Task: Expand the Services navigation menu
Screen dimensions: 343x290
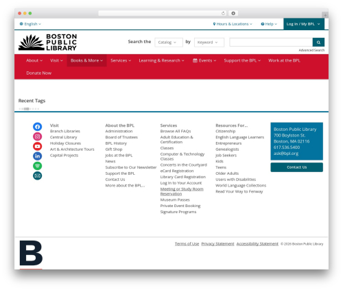Action: pos(121,60)
